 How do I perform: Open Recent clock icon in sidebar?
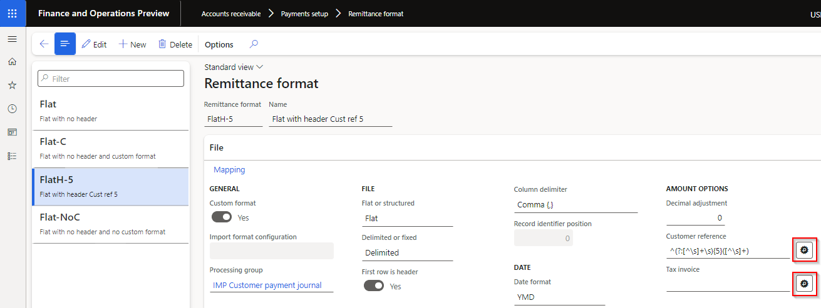click(12, 109)
